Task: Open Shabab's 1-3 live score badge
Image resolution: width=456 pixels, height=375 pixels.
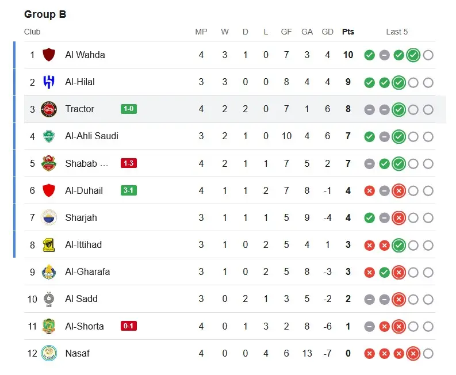Action: pyautogui.click(x=129, y=163)
